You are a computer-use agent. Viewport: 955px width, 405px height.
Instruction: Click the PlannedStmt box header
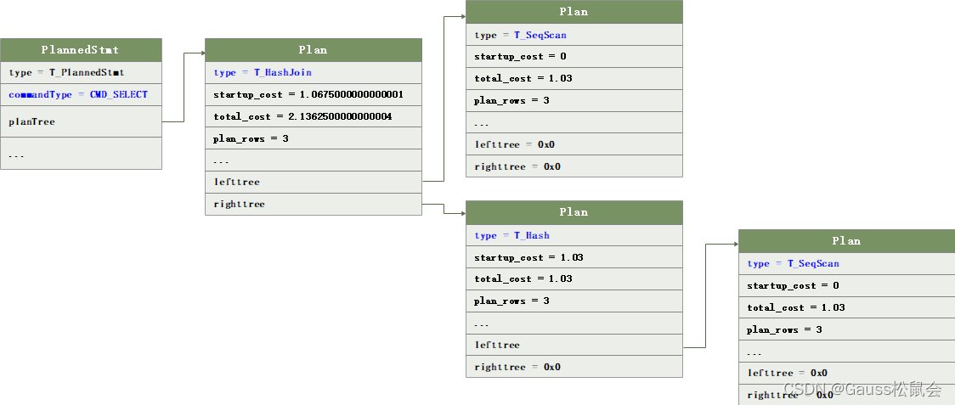pos(81,50)
